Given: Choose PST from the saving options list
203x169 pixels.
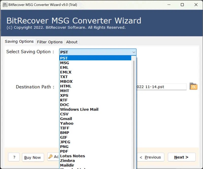Looking at the screenshot, I should point(95,58).
